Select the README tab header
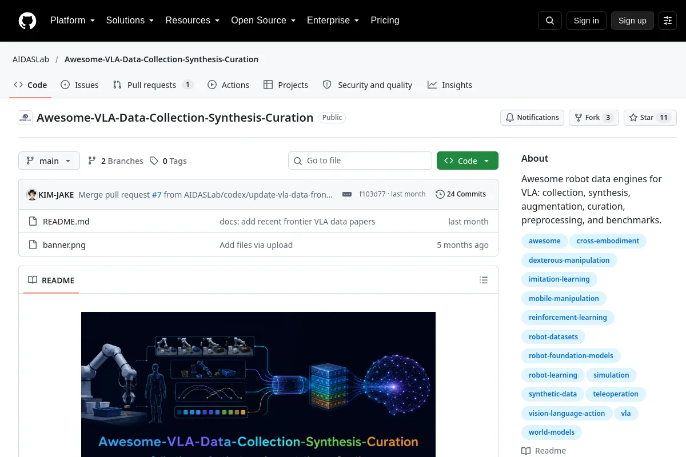686x457 pixels. (51, 280)
